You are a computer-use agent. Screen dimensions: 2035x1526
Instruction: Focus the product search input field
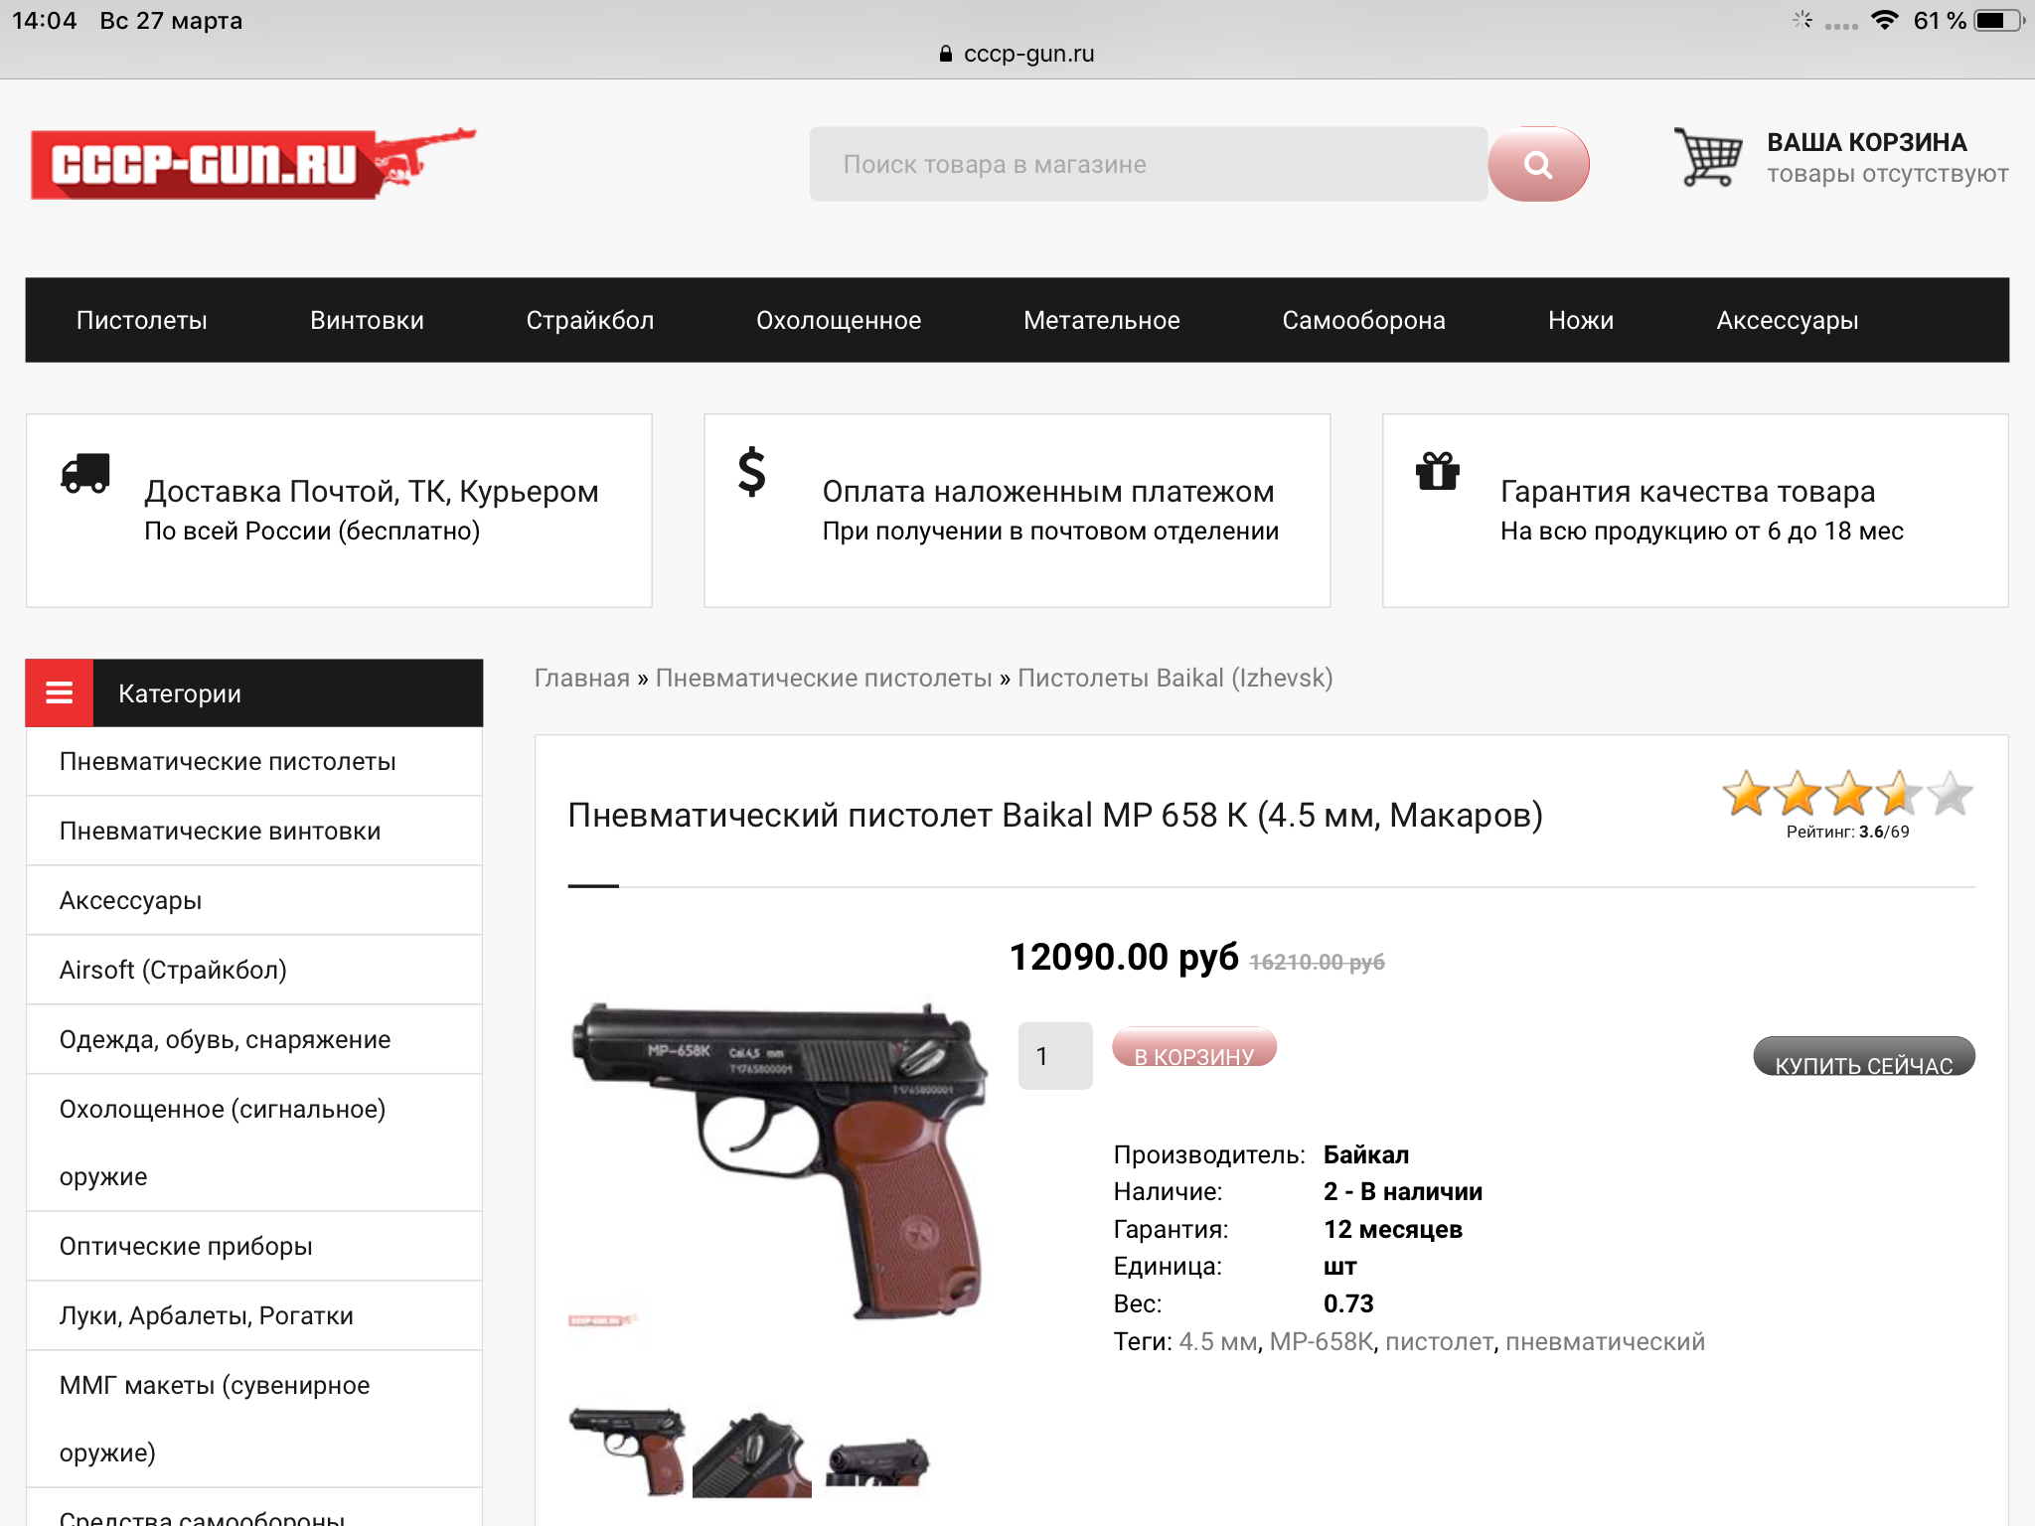point(1148,164)
